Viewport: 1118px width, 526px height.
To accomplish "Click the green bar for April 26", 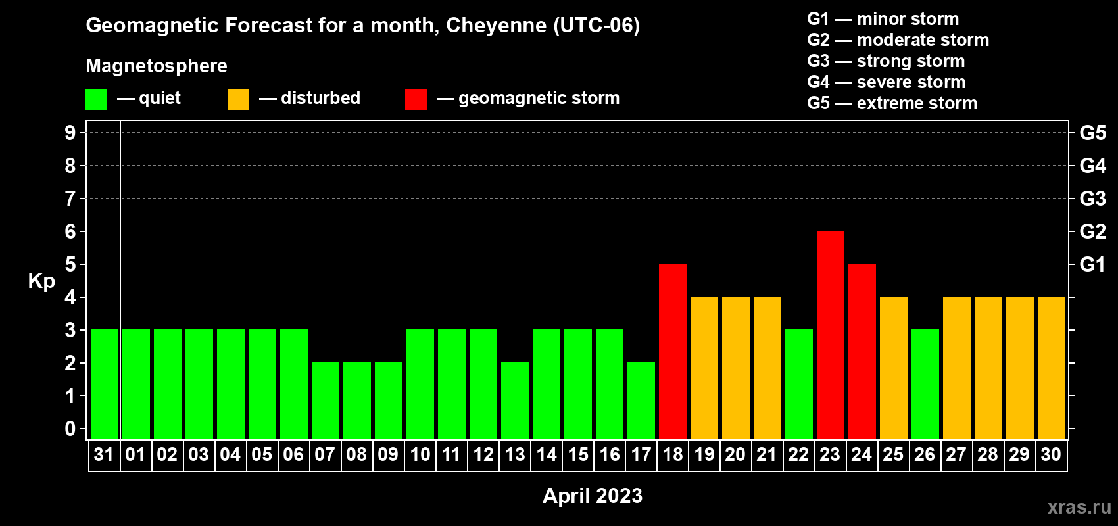I will pos(925,384).
